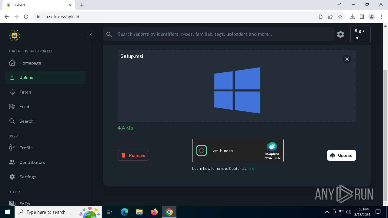Check the I am human captcha box
The image size is (388, 218).
pos(202,150)
